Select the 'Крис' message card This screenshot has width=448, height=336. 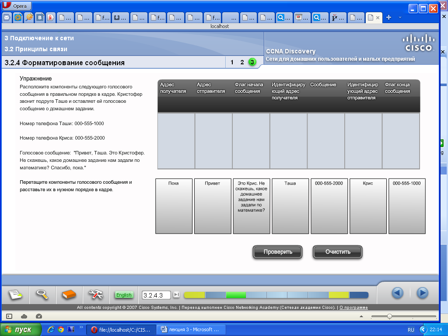368,206
